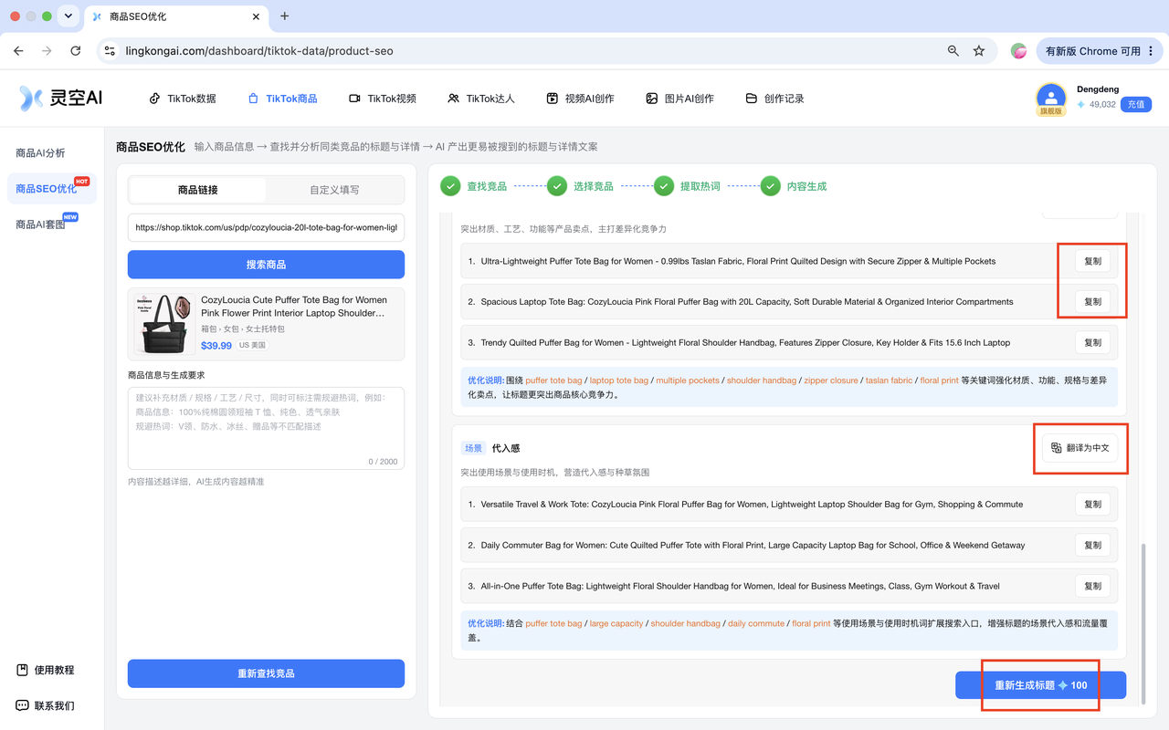This screenshot has height=730, width=1169.
Task: Click the product URL input field
Action: click(266, 228)
